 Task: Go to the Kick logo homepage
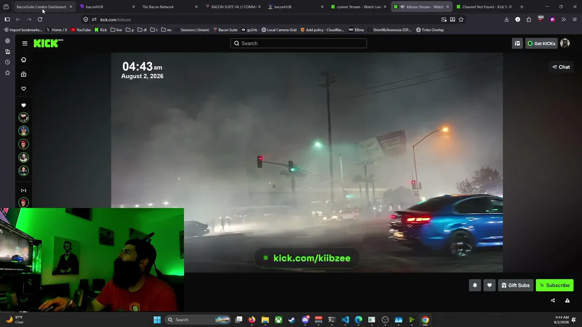tap(48, 43)
